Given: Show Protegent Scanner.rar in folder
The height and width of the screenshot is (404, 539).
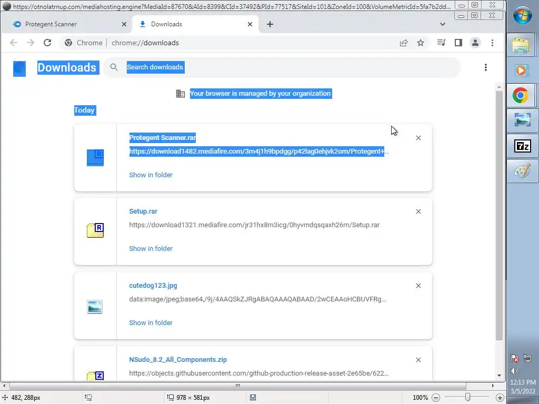Looking at the screenshot, I should [x=151, y=175].
